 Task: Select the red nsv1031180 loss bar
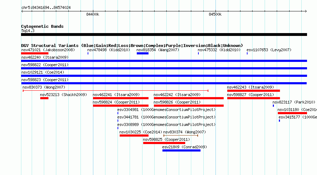click(292, 113)
